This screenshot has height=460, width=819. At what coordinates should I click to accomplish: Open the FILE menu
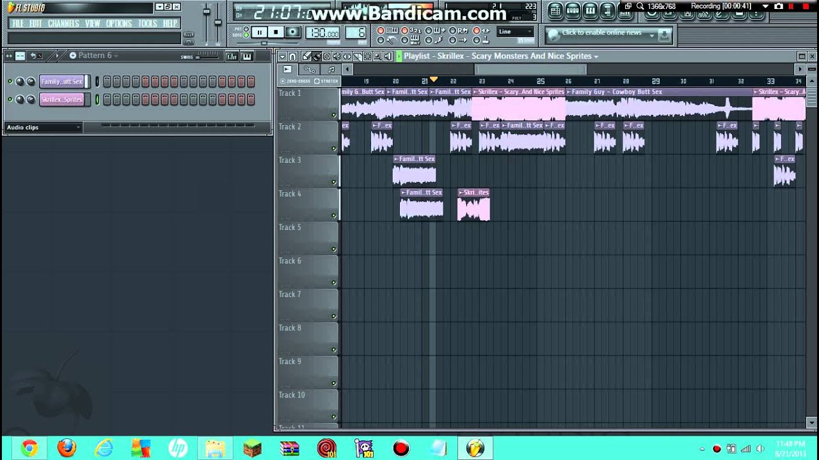click(17, 24)
